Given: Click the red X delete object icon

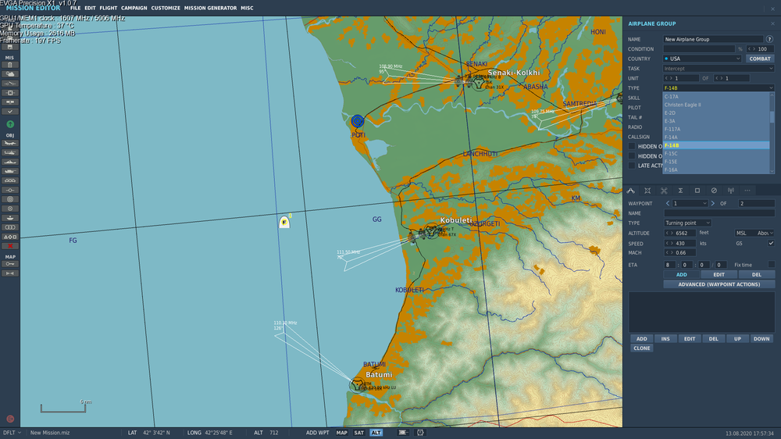Looking at the screenshot, I should click(x=10, y=246).
